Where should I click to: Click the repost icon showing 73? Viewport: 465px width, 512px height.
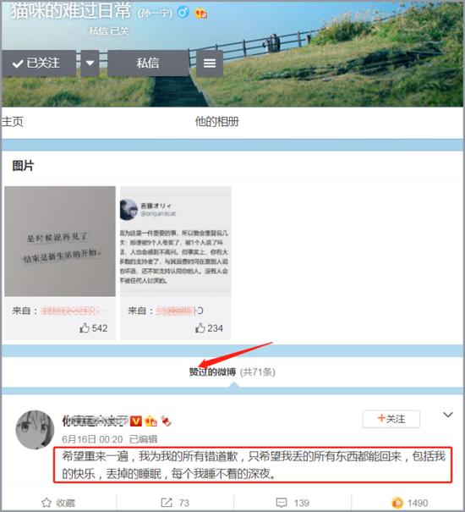coord(167,503)
